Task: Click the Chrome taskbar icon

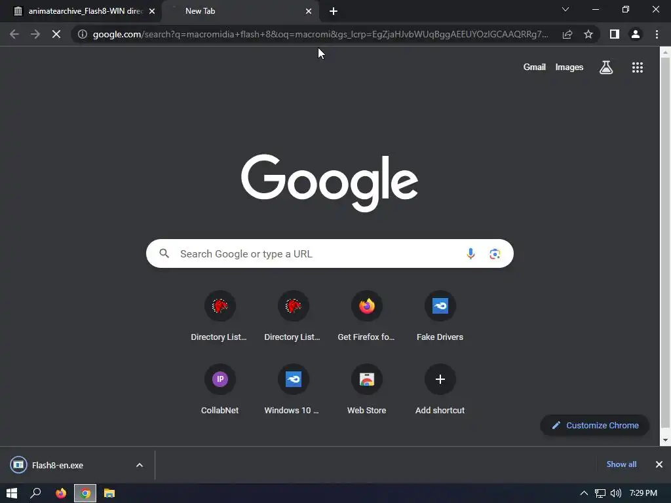Action: tap(85, 493)
